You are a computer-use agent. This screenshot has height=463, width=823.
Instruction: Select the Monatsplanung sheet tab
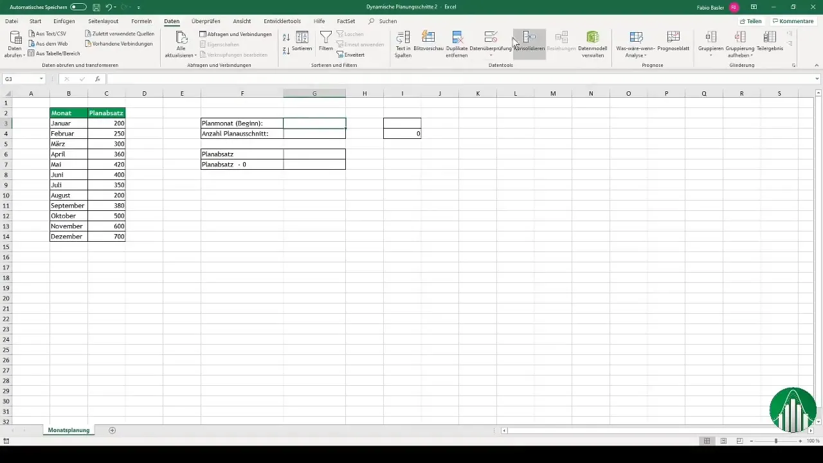(x=68, y=430)
